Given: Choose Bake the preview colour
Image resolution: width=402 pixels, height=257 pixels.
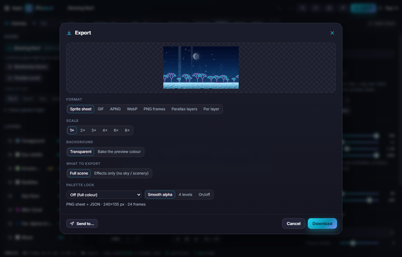Looking at the screenshot, I should pyautogui.click(x=119, y=152).
